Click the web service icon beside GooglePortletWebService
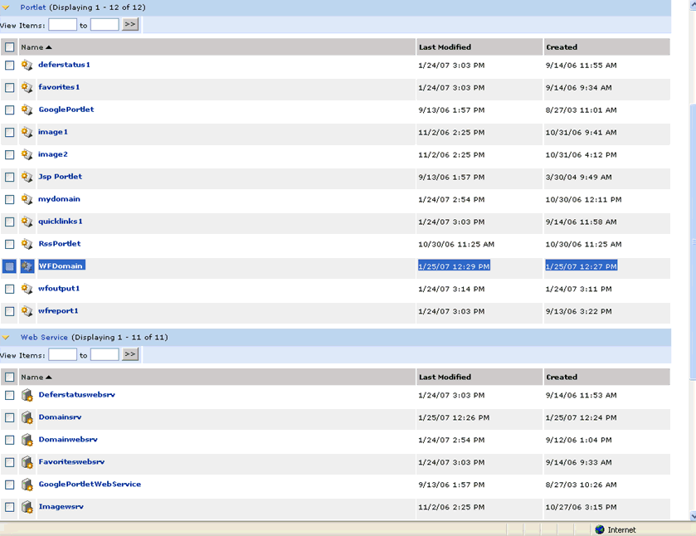The image size is (696, 536). click(x=27, y=485)
